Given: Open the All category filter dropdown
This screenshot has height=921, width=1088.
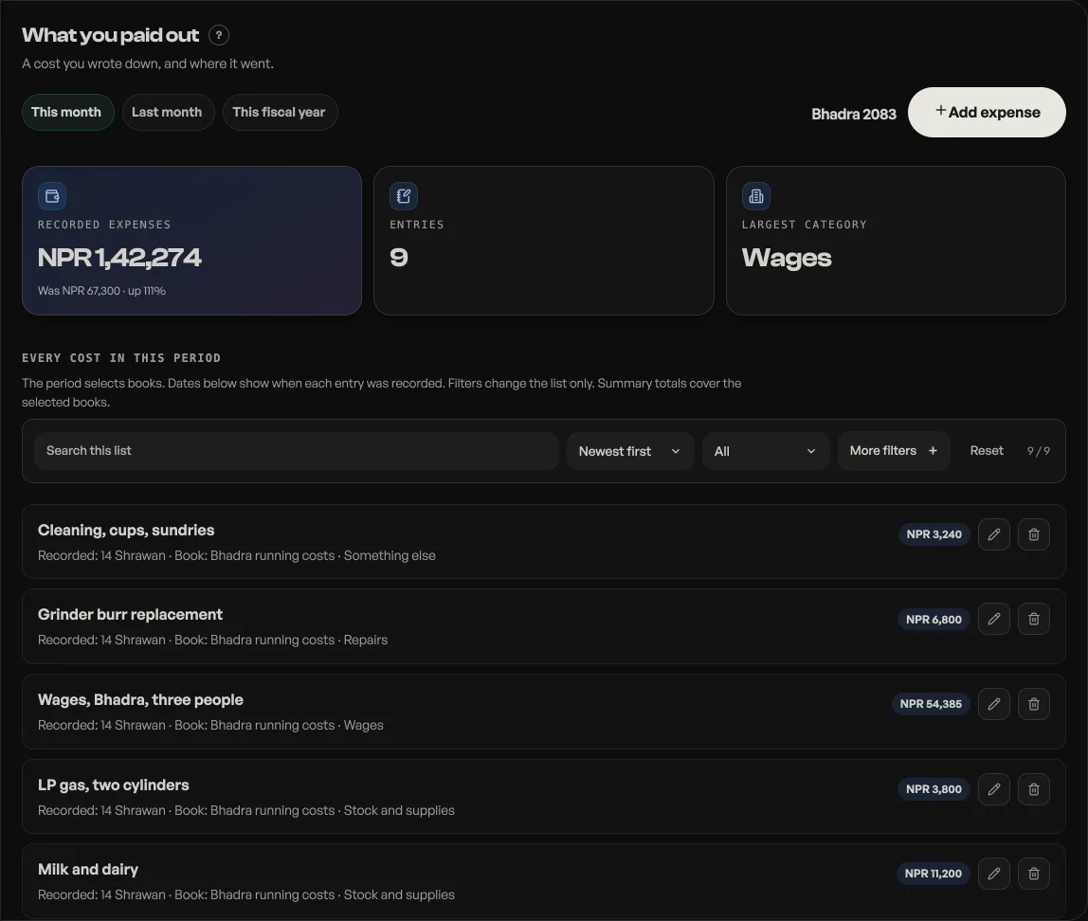Looking at the screenshot, I should pos(766,451).
